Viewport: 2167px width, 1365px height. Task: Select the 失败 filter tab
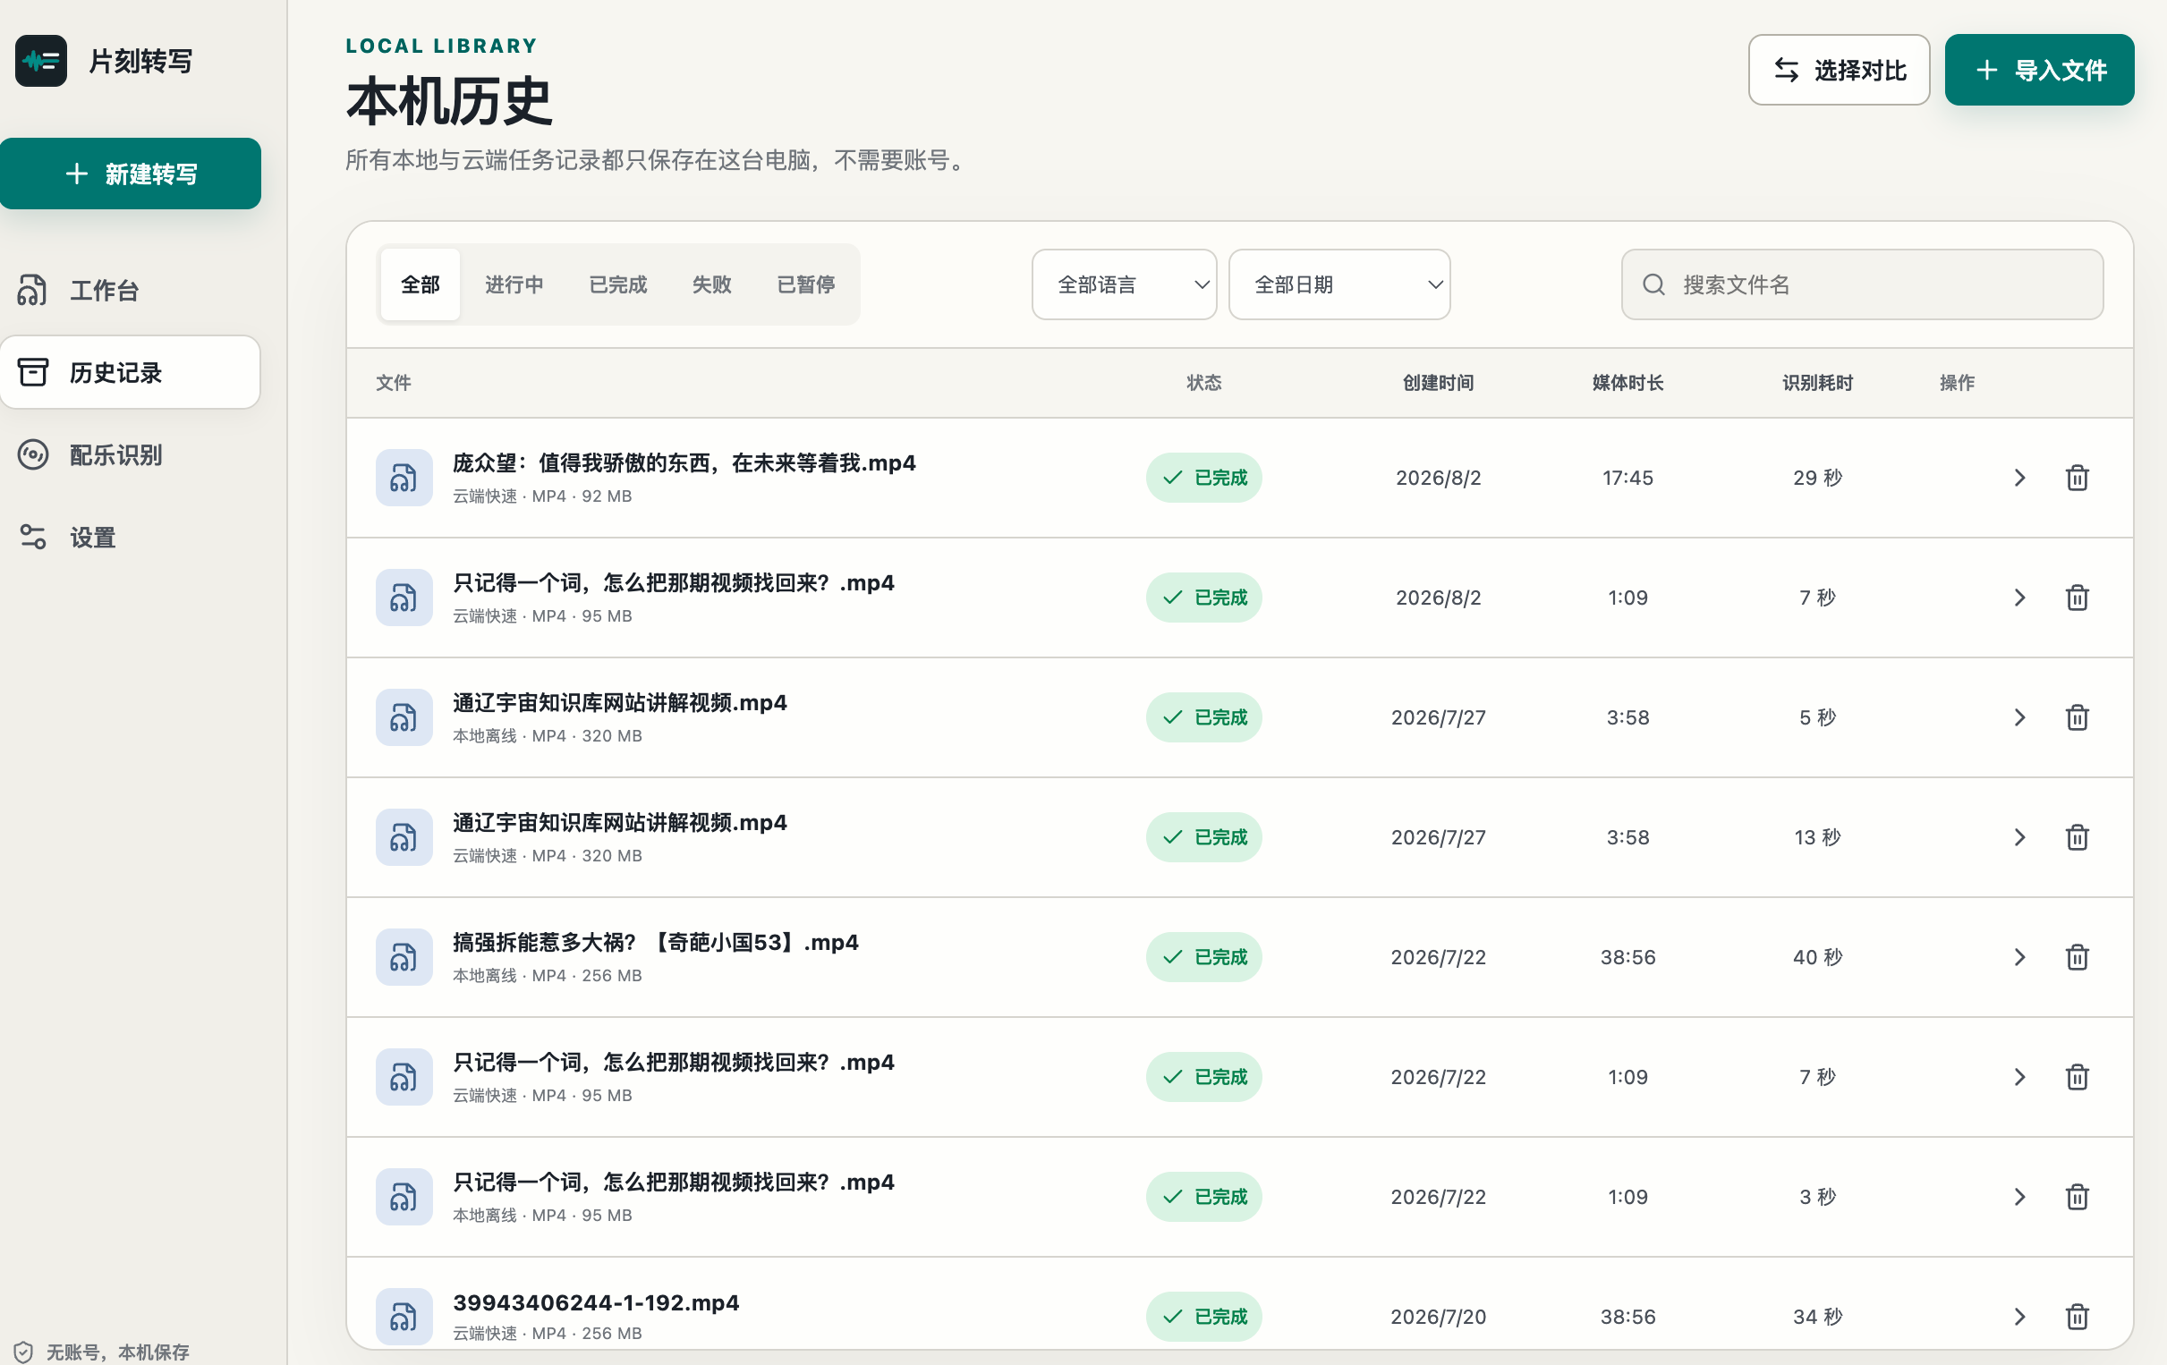711,284
